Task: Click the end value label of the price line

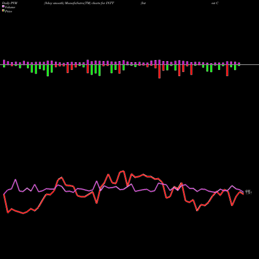Action: coord(249,193)
